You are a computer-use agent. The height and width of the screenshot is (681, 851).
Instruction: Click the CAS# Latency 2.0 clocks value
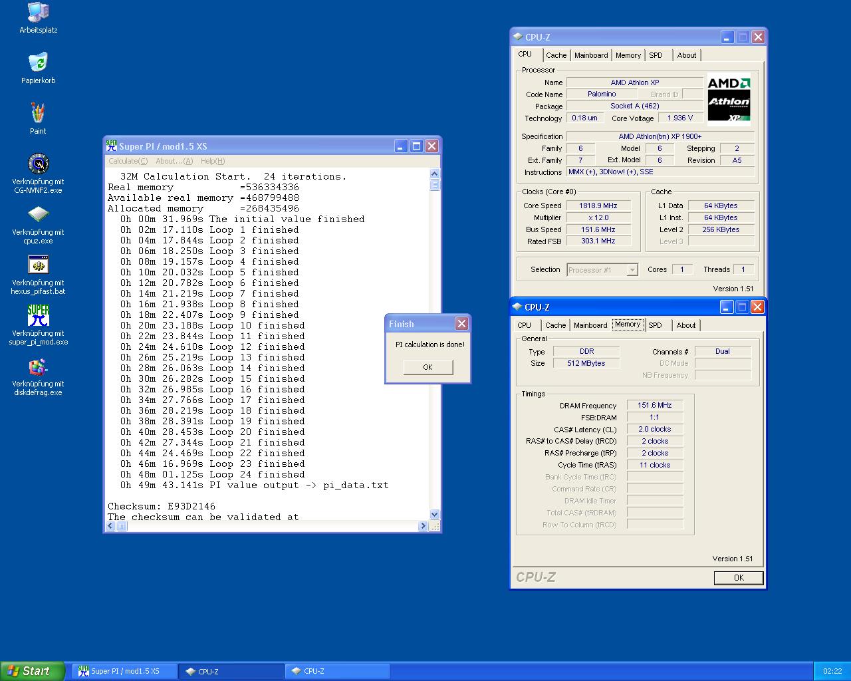(x=655, y=429)
